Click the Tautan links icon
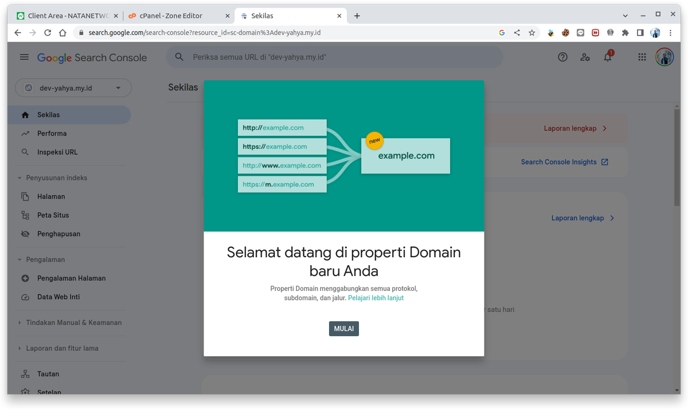 tap(25, 374)
